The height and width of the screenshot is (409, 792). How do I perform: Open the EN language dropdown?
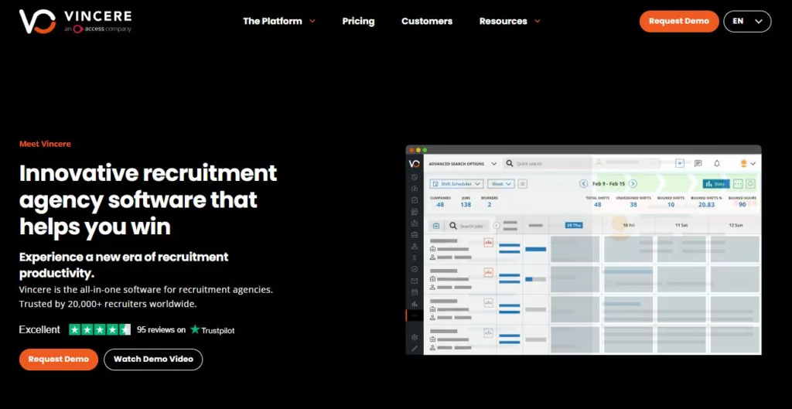pyautogui.click(x=747, y=21)
